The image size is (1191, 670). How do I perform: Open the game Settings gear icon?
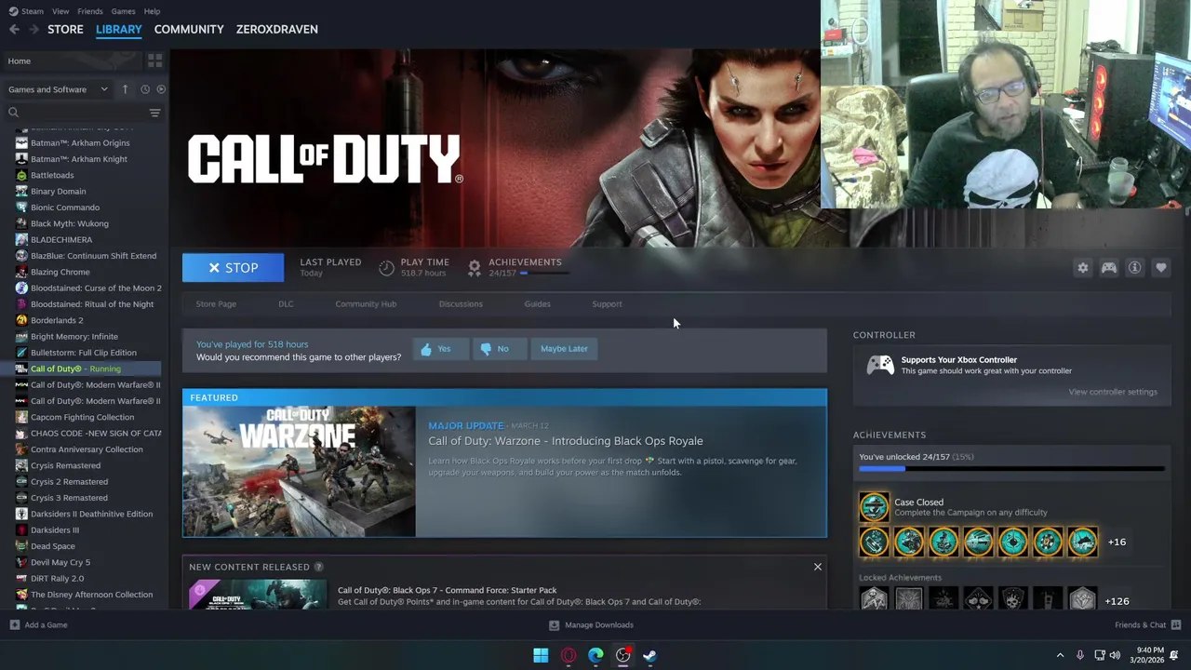(x=1083, y=268)
